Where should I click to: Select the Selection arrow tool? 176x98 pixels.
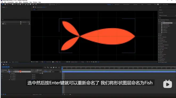[x=3, y=4]
